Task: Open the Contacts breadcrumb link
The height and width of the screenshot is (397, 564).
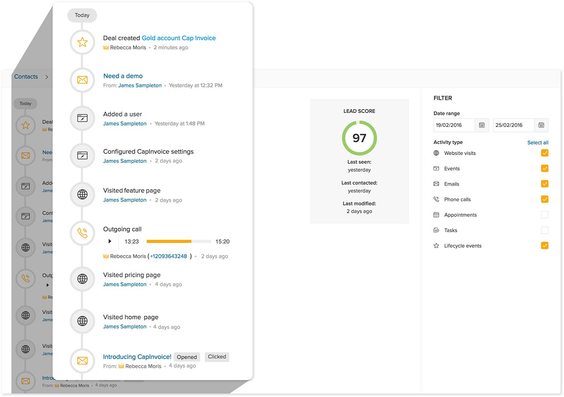Action: pyautogui.click(x=26, y=77)
